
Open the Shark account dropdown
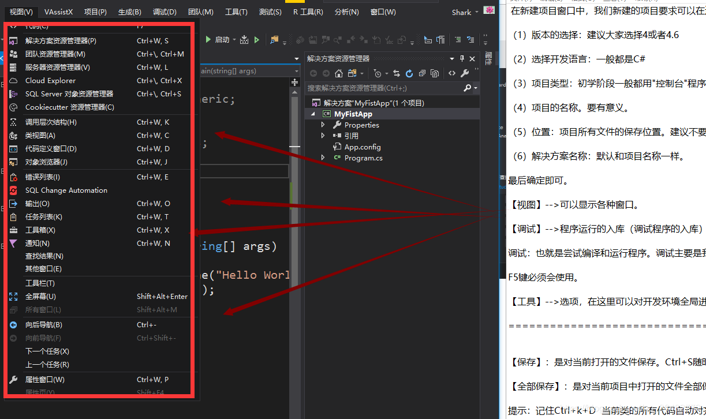(465, 12)
